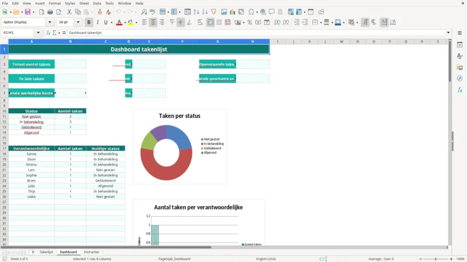This screenshot has width=467, height=262.
Task: Insert chart using the chart icon
Action: tap(233, 12)
